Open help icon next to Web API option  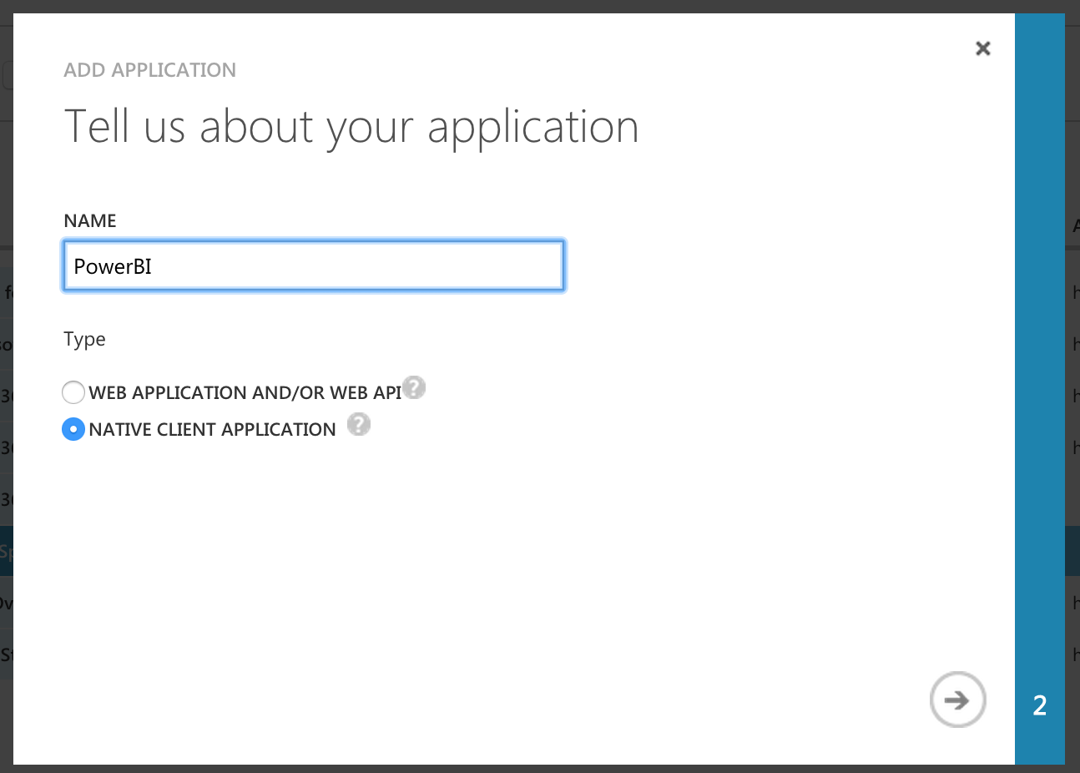click(x=414, y=387)
